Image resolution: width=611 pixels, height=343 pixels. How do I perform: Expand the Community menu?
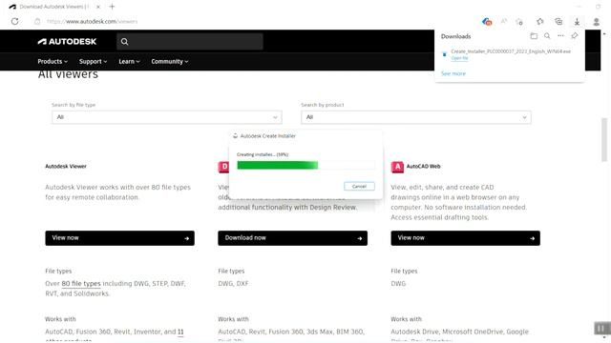pos(170,61)
